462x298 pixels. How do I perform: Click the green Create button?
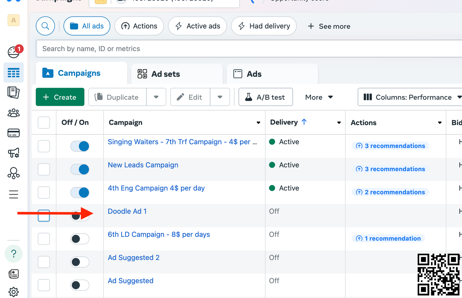click(x=60, y=97)
